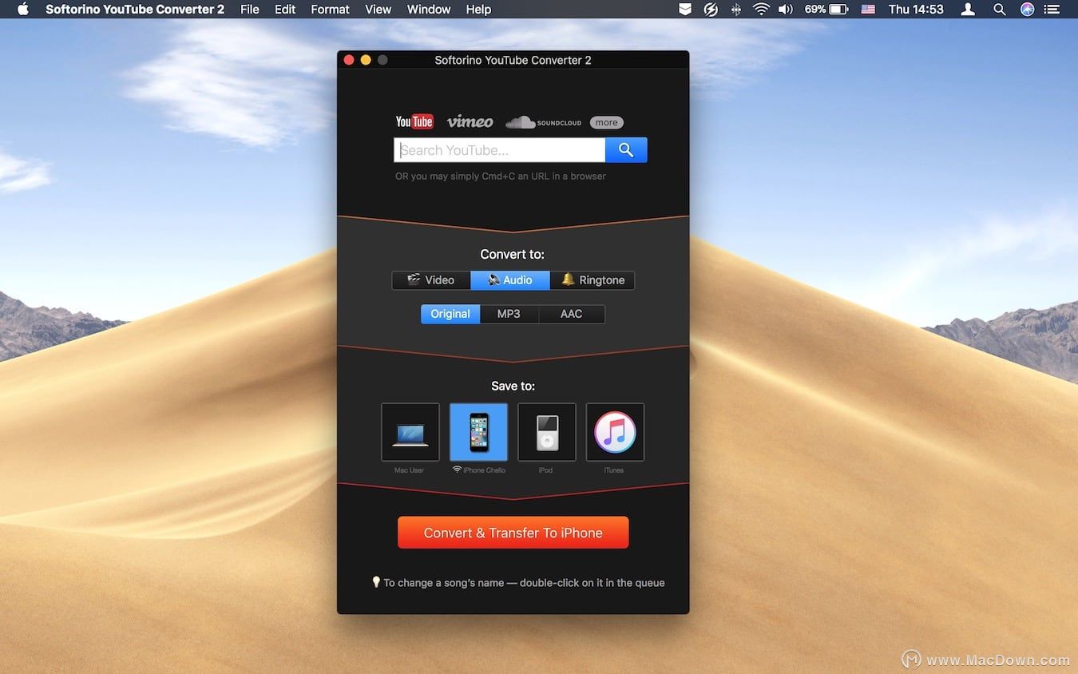Select the Mac User laptop destination
Image resolution: width=1078 pixels, height=674 pixels.
coord(410,432)
